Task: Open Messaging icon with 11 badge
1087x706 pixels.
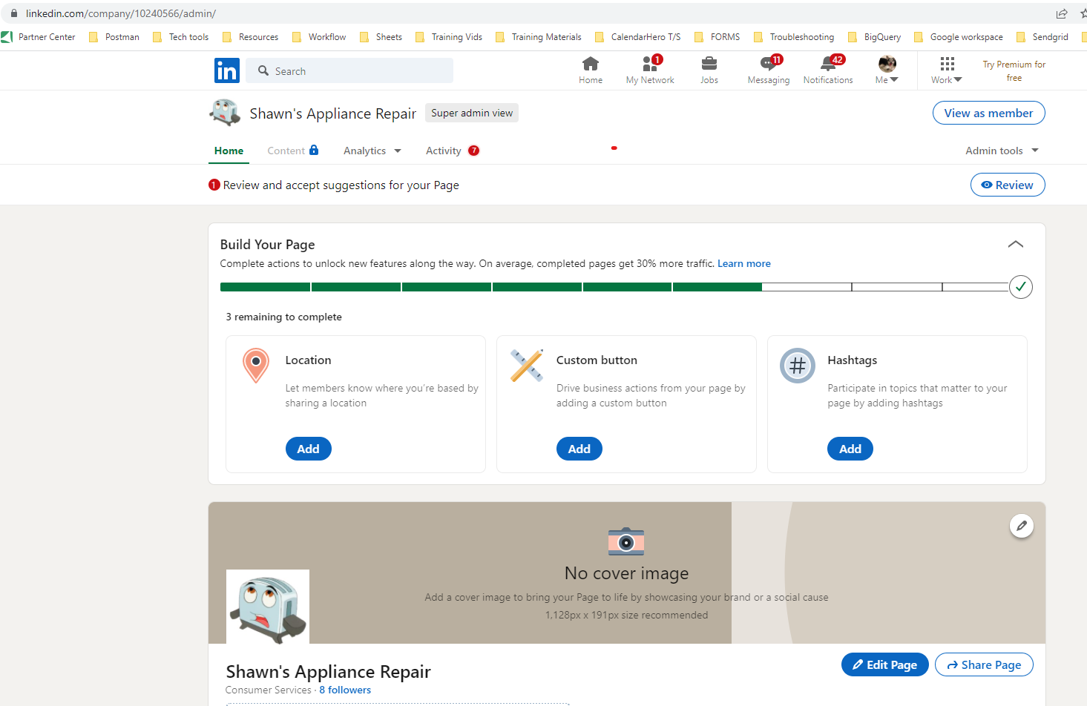Action: pyautogui.click(x=769, y=70)
